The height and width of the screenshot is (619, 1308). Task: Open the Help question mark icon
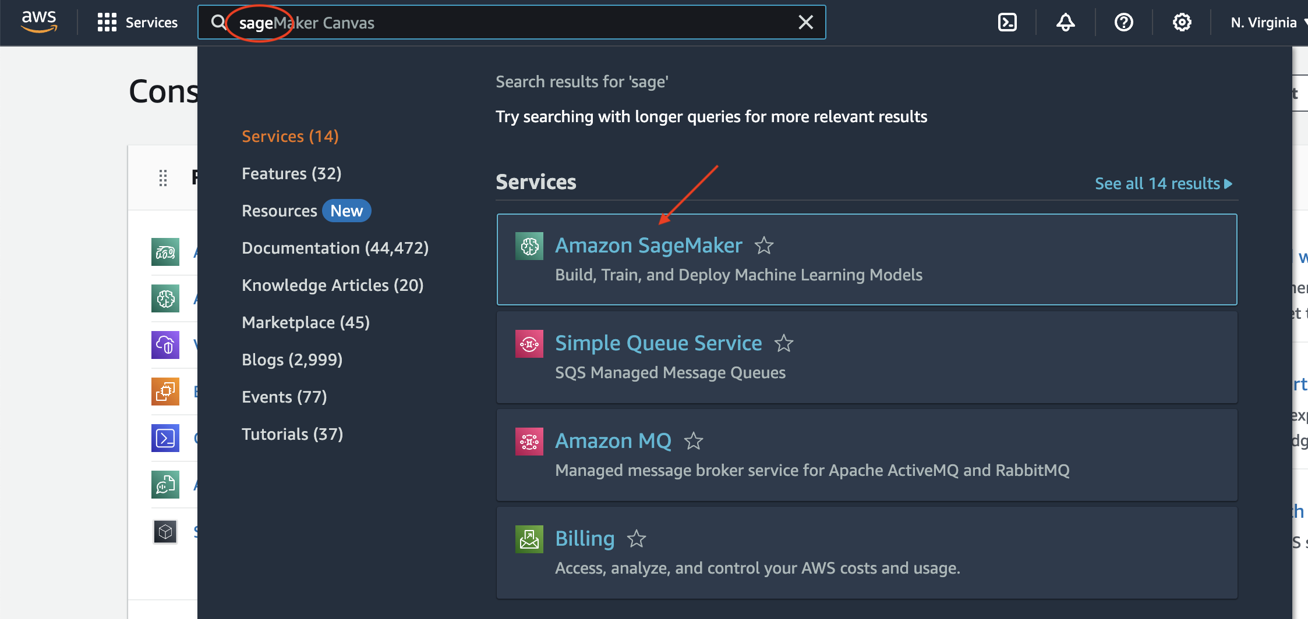(x=1123, y=22)
